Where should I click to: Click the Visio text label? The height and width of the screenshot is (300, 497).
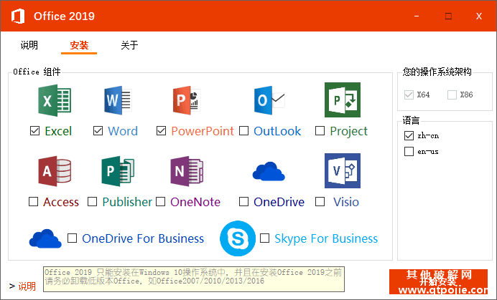pyautogui.click(x=346, y=202)
